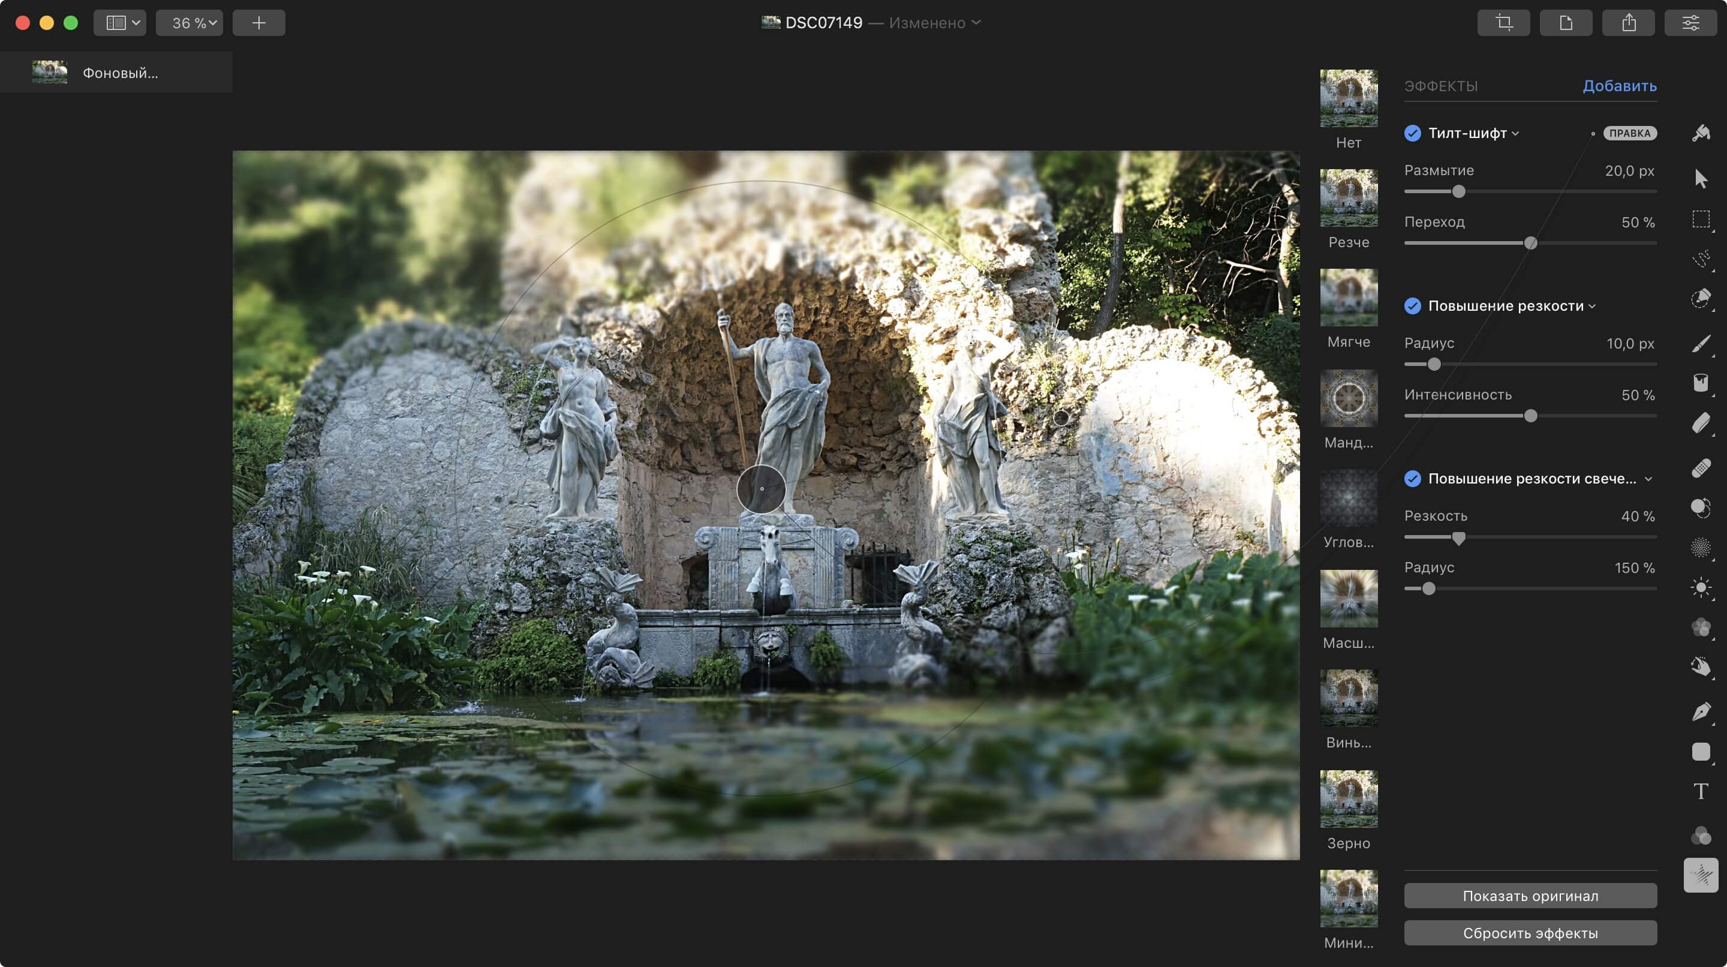Disable the Тилт-шифт effect checkbox
This screenshot has height=967, width=1727.
pyautogui.click(x=1413, y=133)
